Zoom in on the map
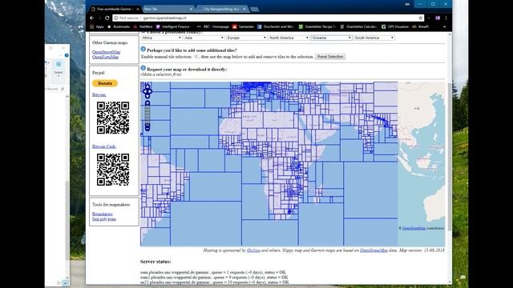Image resolution: width=513 pixels, height=288 pixels. (147, 103)
